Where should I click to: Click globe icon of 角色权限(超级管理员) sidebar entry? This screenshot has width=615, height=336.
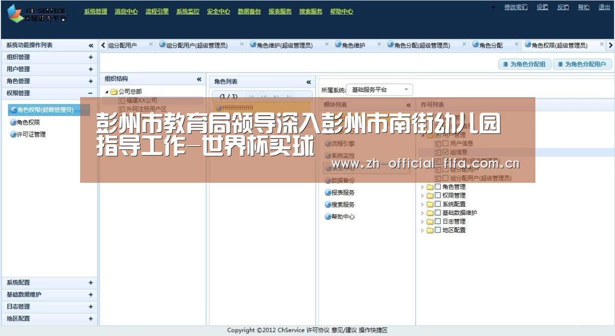[x=14, y=110]
